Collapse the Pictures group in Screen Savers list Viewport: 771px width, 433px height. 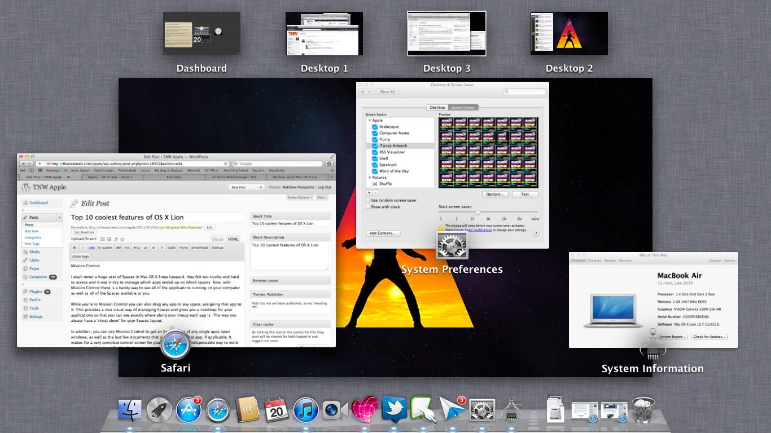[369, 178]
